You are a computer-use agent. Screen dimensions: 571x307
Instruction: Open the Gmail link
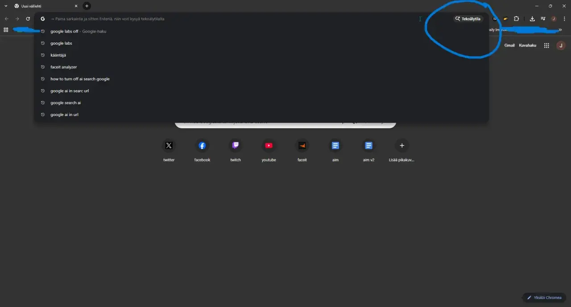pos(509,46)
